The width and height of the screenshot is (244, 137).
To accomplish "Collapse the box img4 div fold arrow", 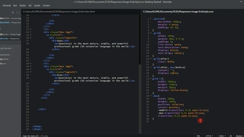I will [x=30, y=66].
